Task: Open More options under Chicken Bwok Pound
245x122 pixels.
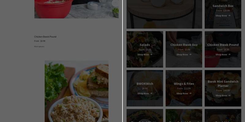Action: coord(39,47)
